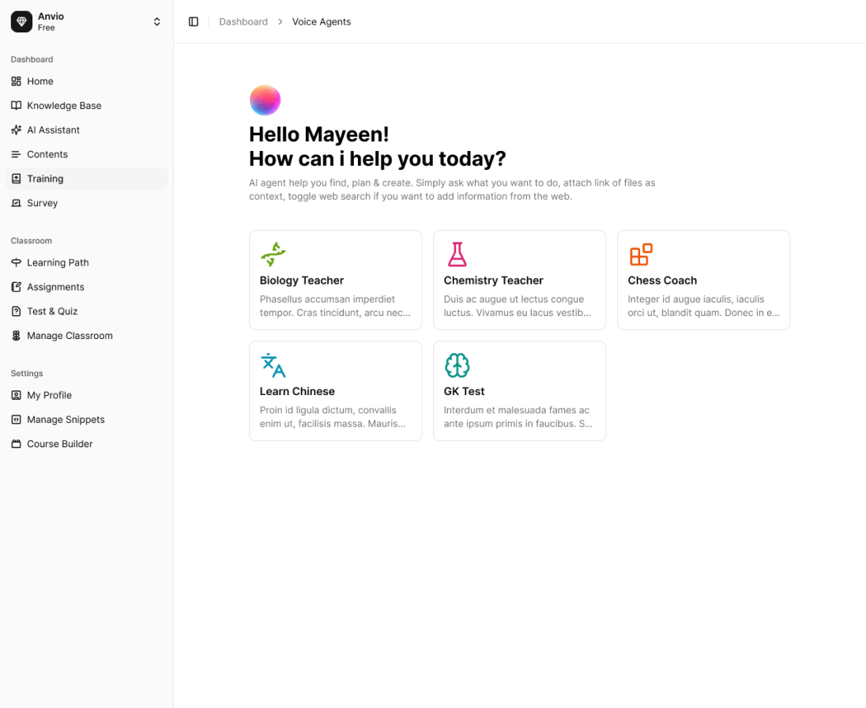
Task: Click the Chemistry Teacher flask icon
Action: pyautogui.click(x=457, y=253)
